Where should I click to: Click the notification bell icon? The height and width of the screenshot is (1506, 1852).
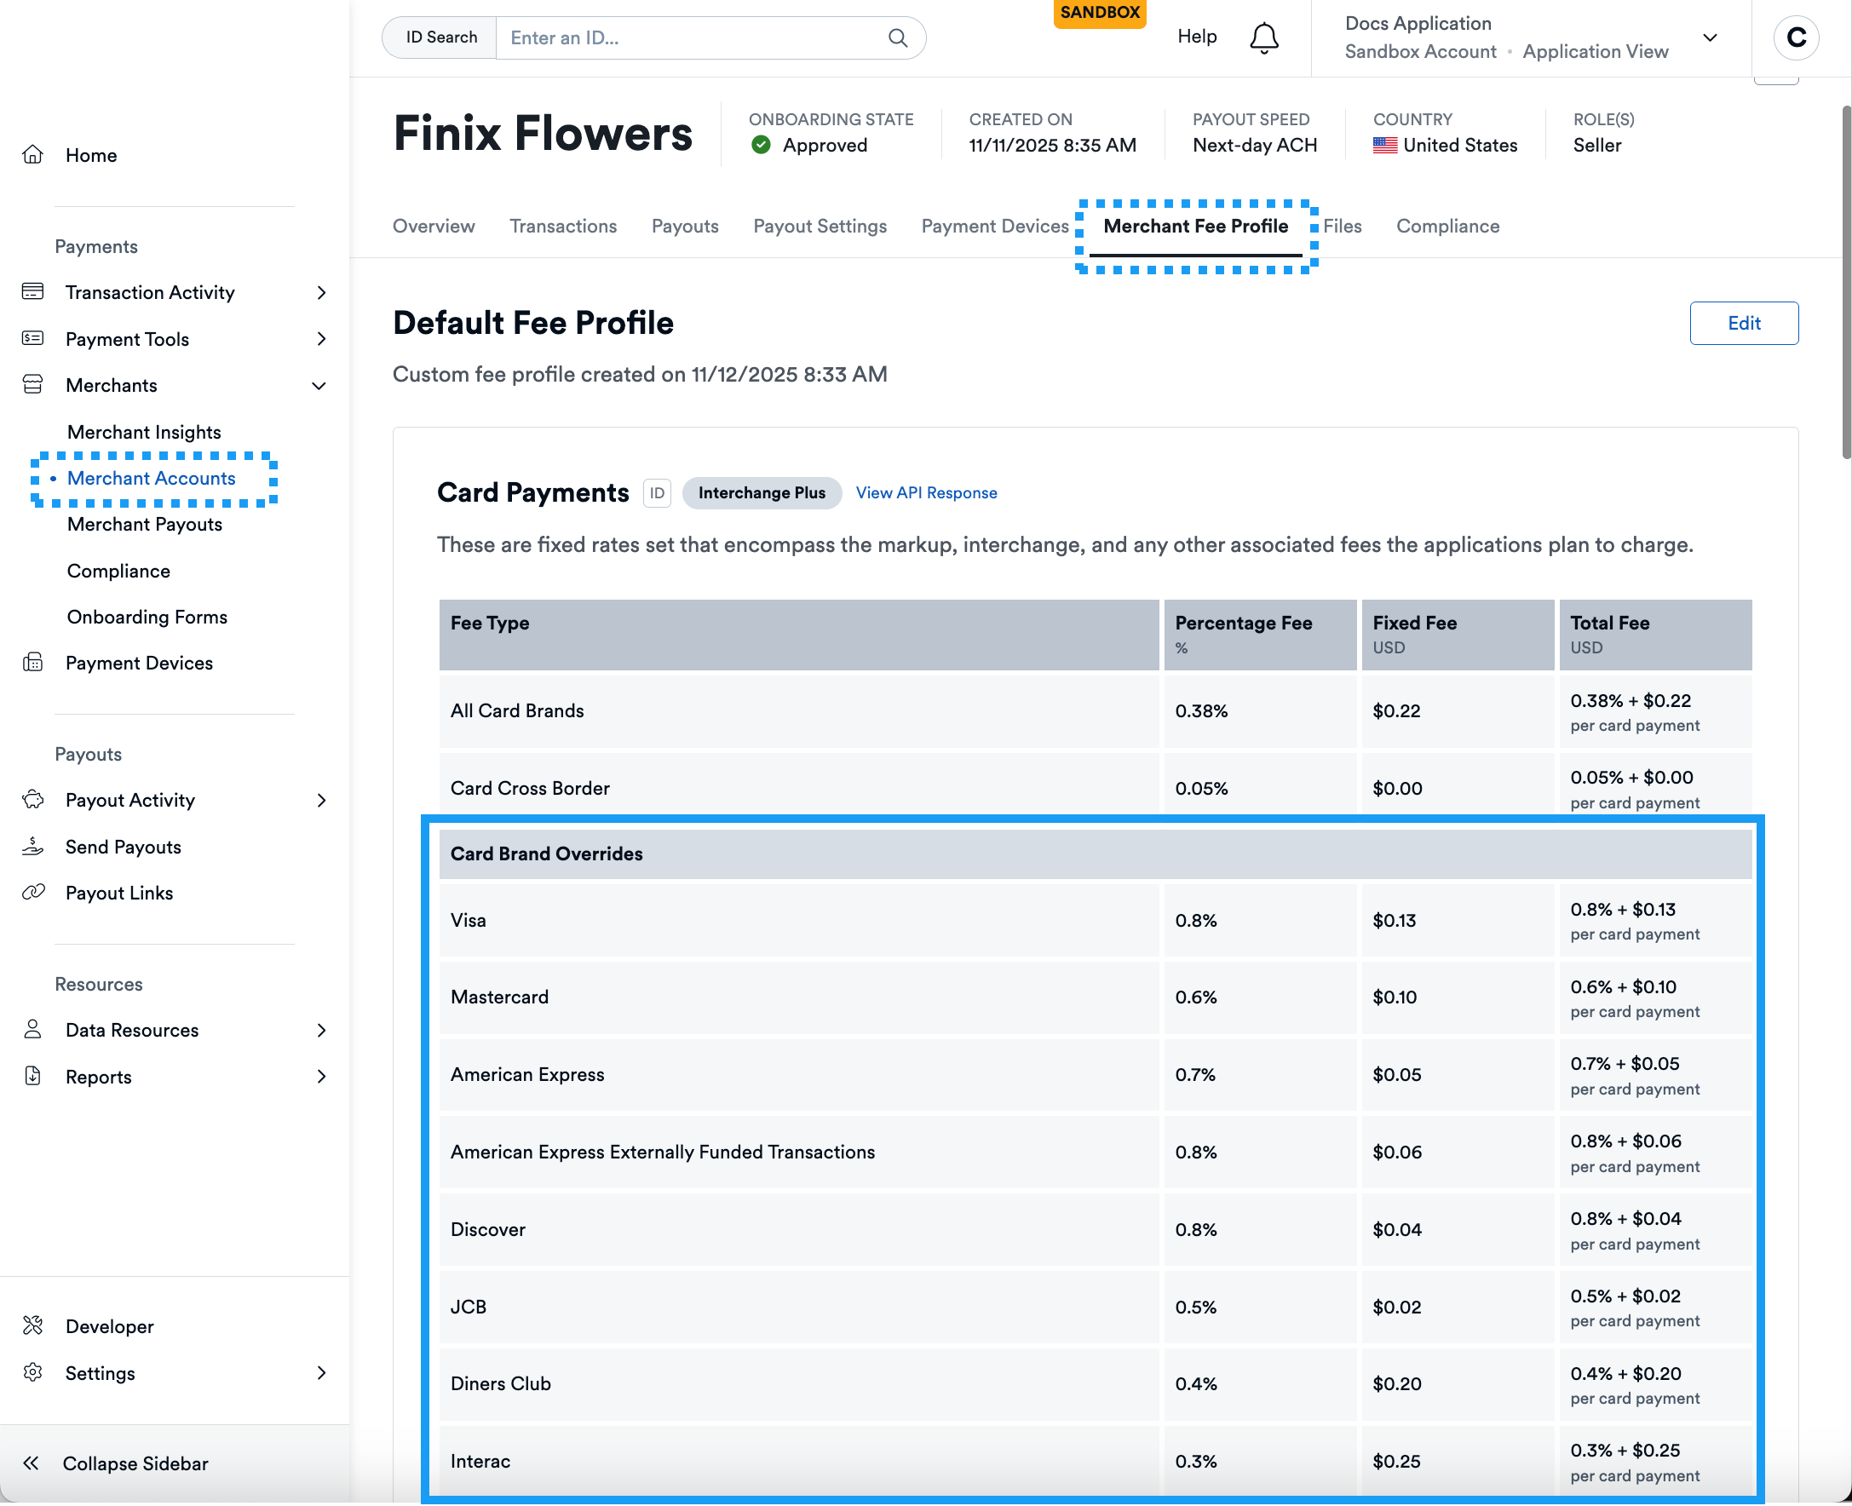(1263, 37)
